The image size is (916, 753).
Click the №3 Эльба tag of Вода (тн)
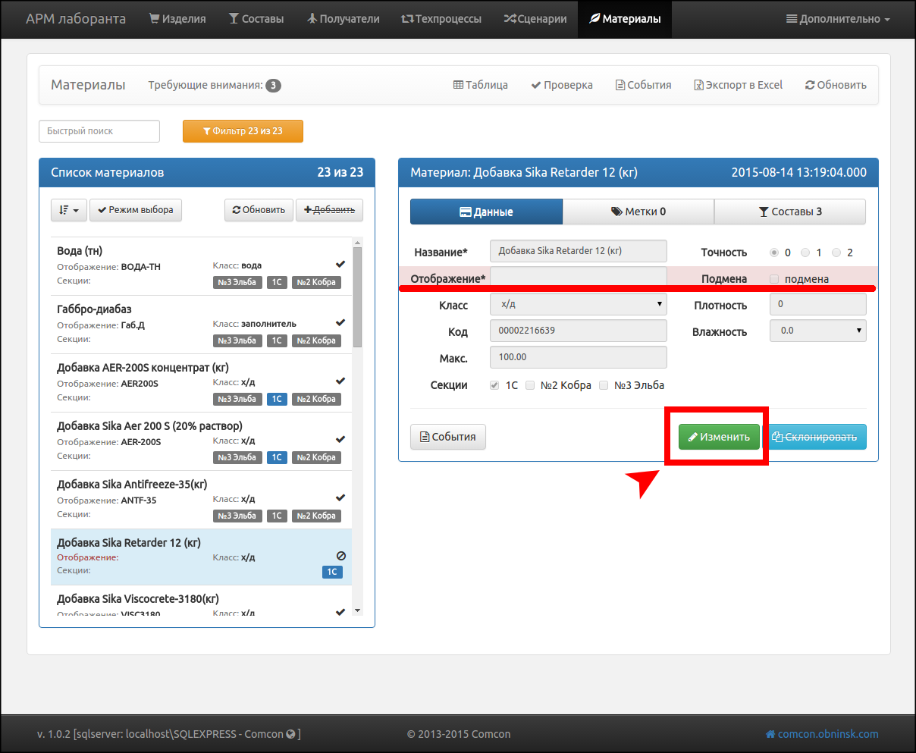click(237, 282)
